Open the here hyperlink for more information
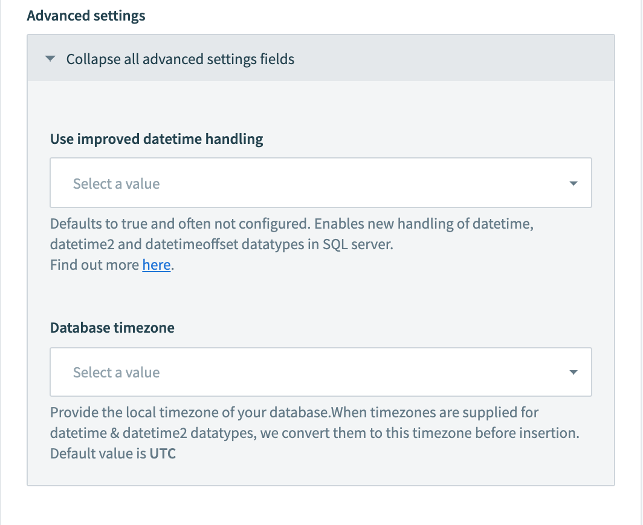This screenshot has height=525, width=643. tap(156, 264)
